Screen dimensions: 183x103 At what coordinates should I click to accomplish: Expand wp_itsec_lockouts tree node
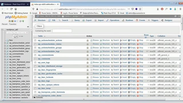[5, 70]
